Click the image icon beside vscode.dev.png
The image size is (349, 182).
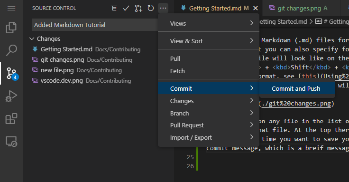point(35,80)
